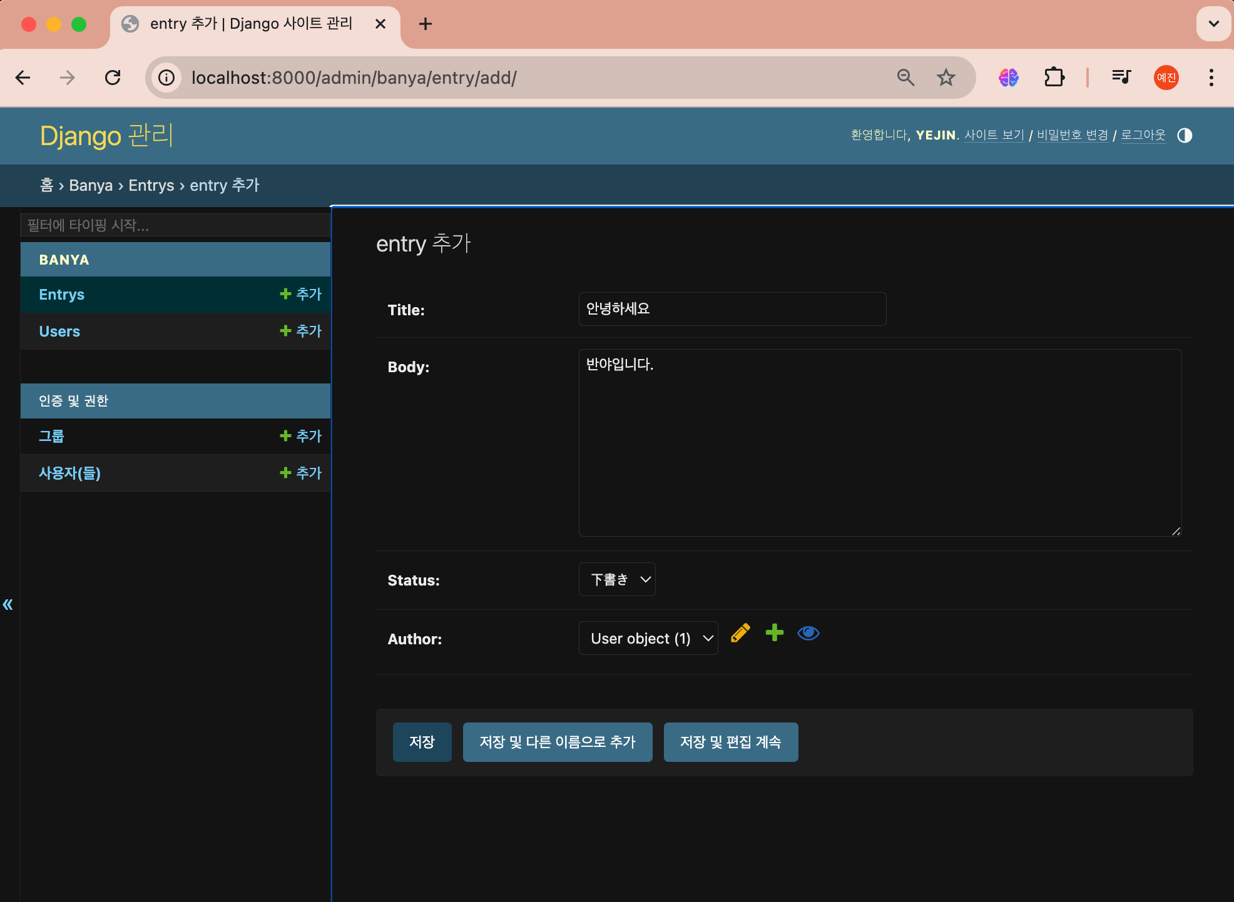Open Users in the sidebar

click(x=59, y=332)
